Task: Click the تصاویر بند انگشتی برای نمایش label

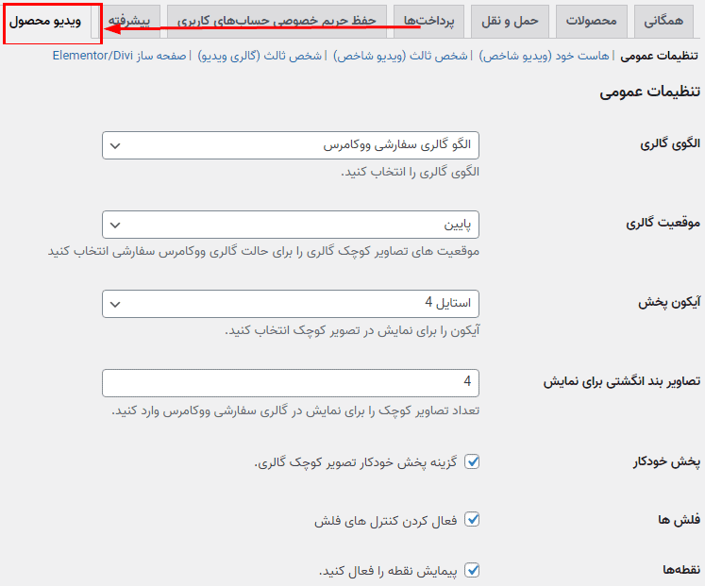Action: tap(621, 381)
